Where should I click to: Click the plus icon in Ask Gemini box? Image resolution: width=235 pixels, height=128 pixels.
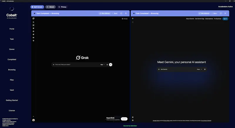[159, 69]
